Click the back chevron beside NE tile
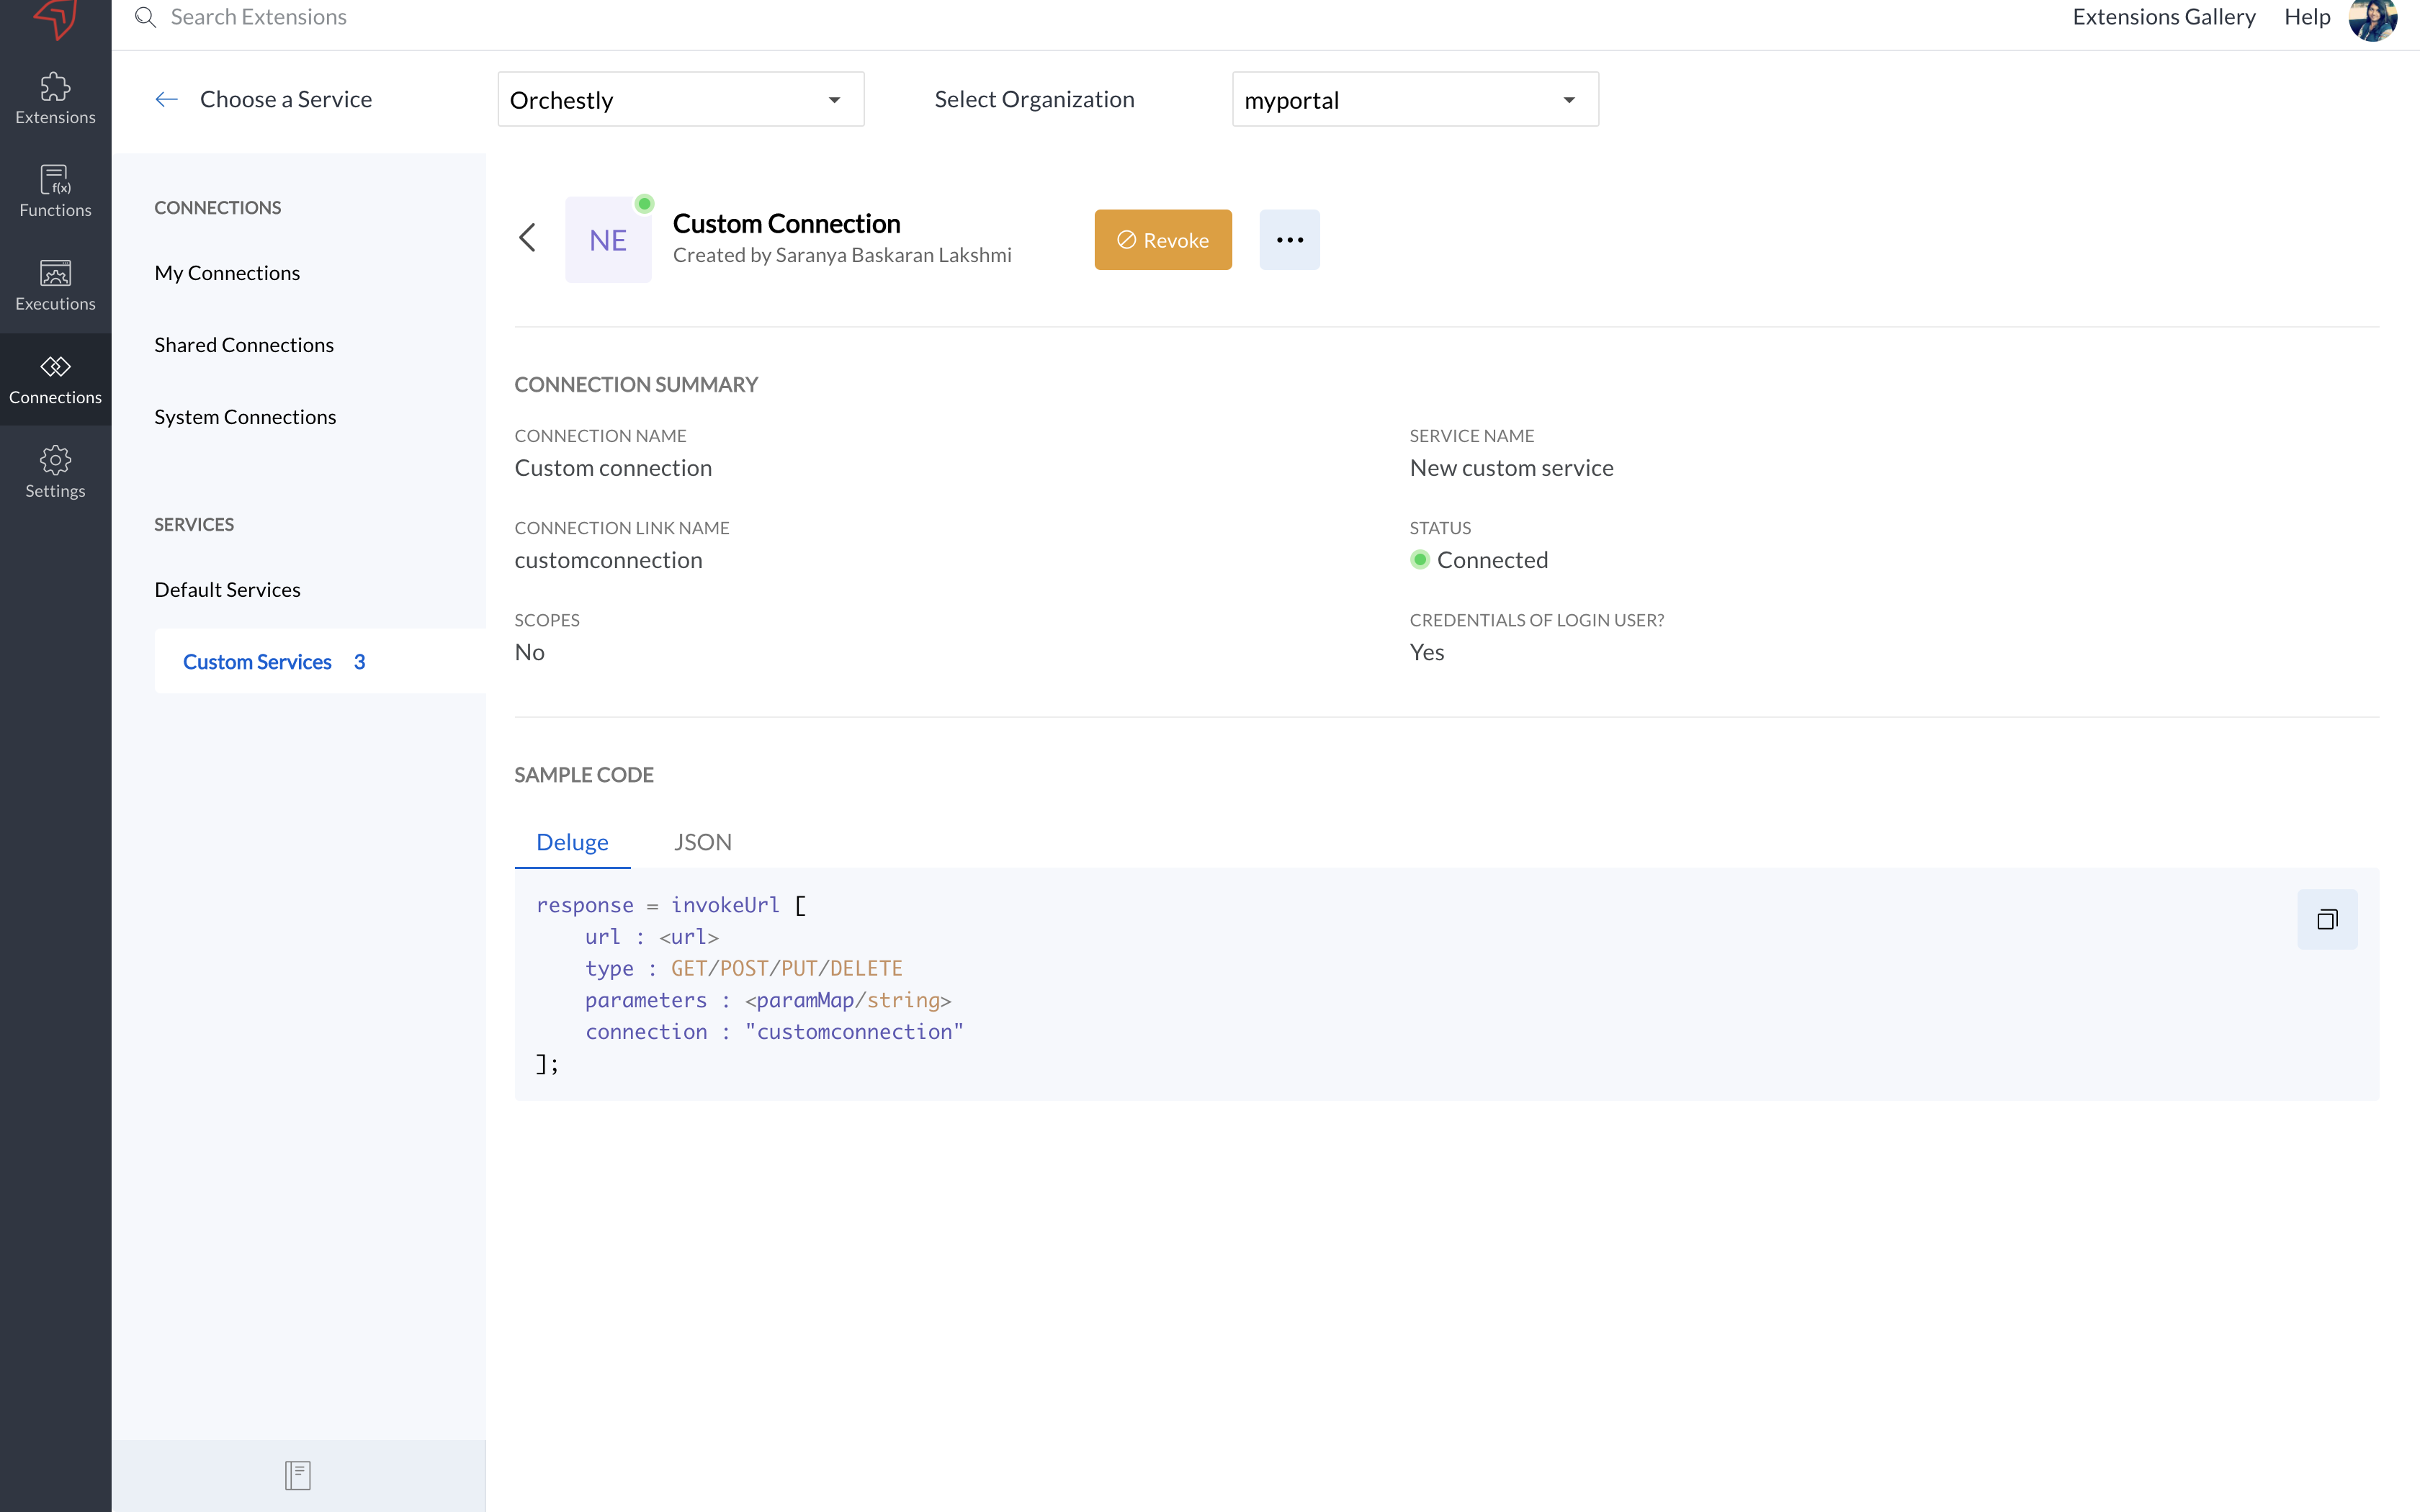The width and height of the screenshot is (2420, 1512). point(528,238)
